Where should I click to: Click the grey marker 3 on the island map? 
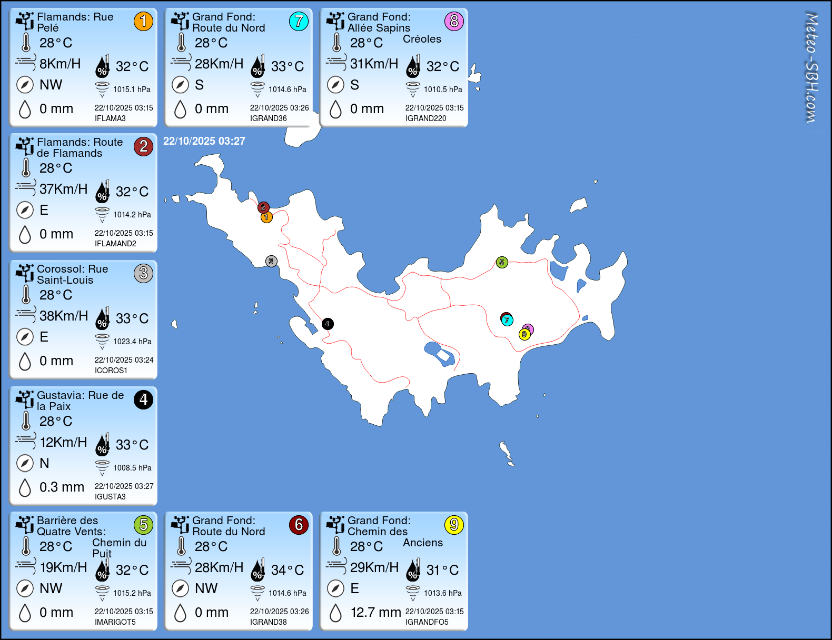point(271,261)
